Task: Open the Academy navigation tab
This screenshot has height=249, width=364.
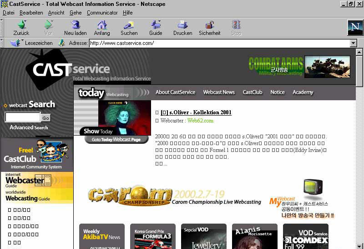Action: [303, 92]
